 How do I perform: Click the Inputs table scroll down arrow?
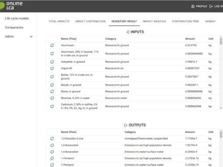click(x=221, y=108)
